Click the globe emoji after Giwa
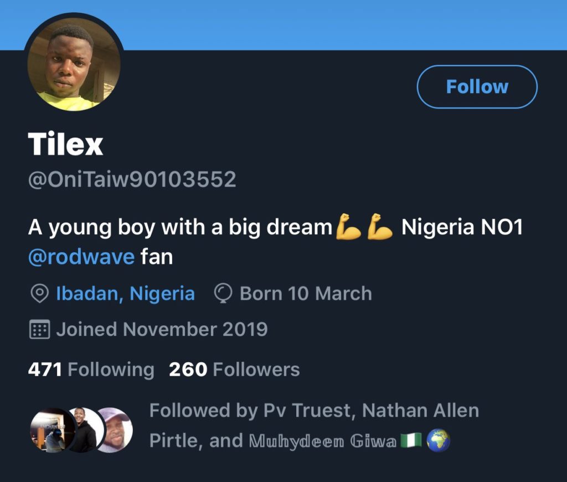 pyautogui.click(x=439, y=441)
